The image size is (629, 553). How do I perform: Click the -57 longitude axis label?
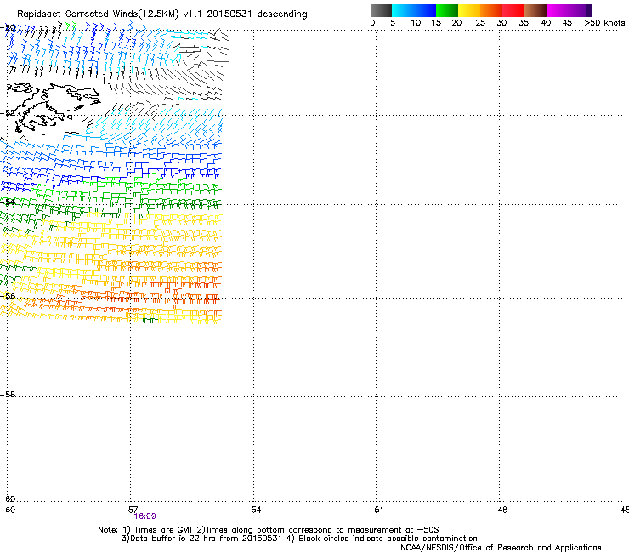(130, 510)
